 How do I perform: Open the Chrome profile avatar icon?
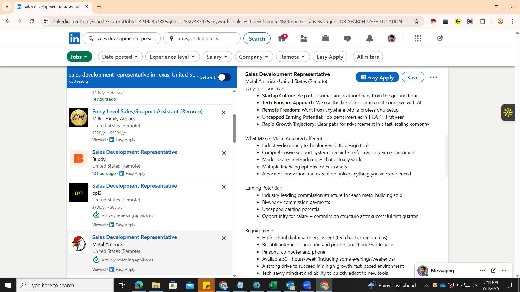(x=500, y=21)
